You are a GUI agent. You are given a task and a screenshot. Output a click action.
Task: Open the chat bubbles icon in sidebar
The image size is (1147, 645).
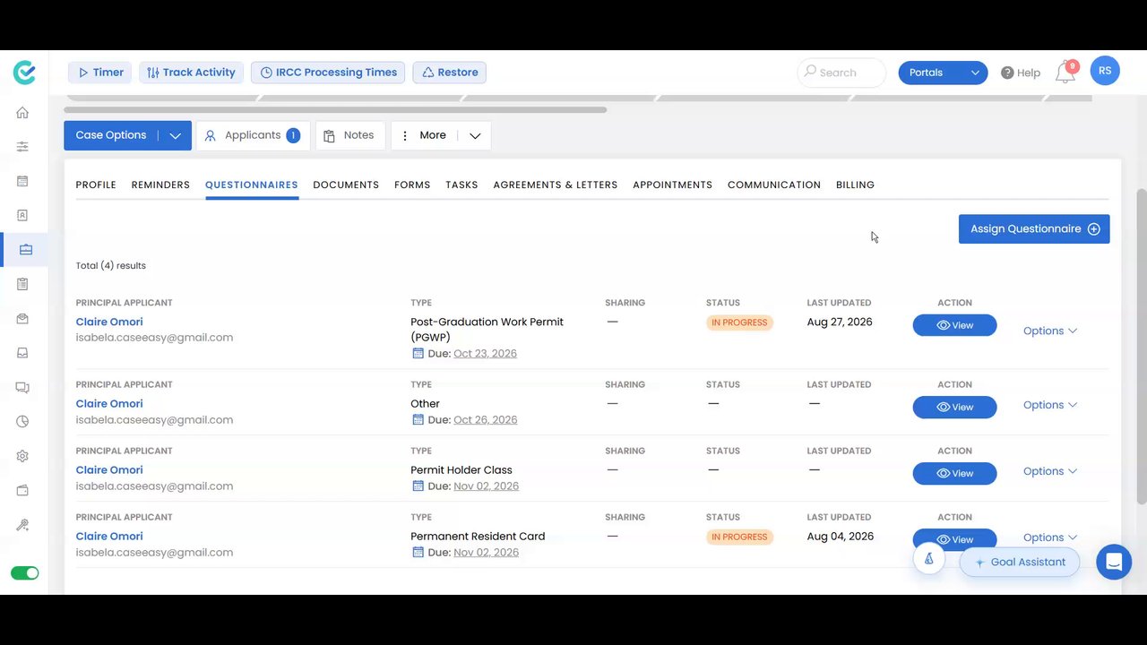click(x=22, y=387)
